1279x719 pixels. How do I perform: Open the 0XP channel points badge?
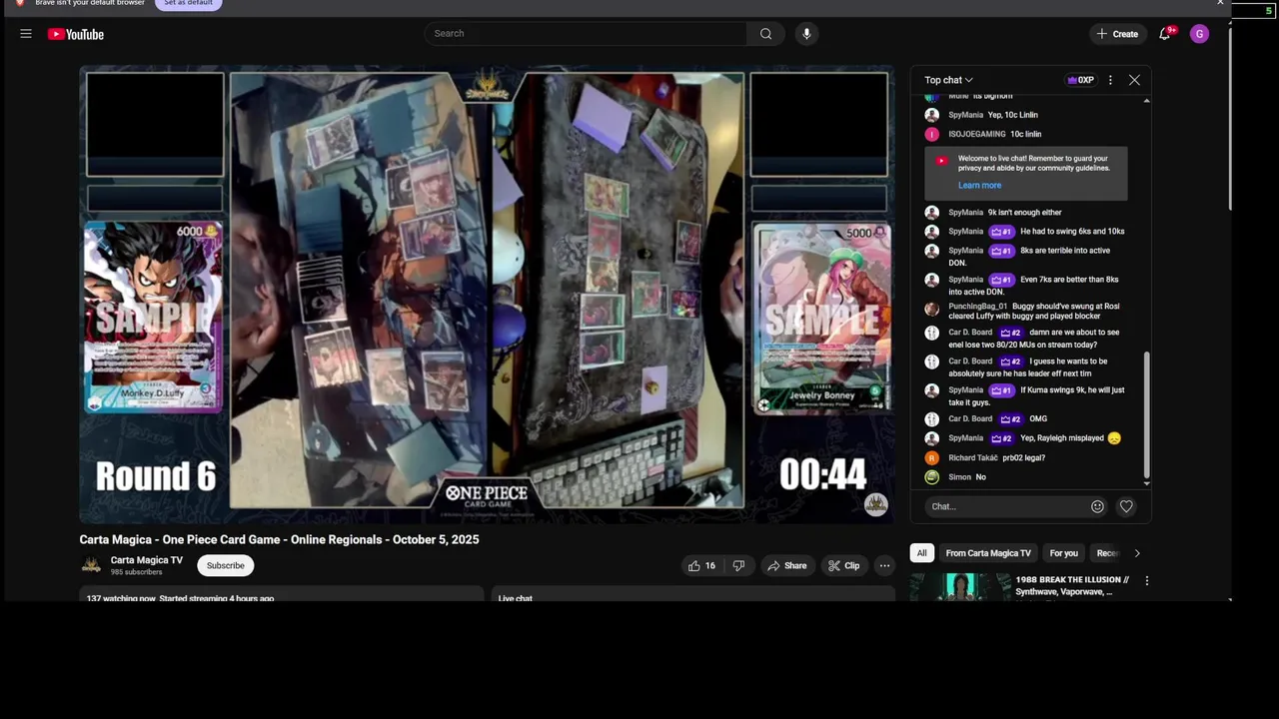[1081, 80]
